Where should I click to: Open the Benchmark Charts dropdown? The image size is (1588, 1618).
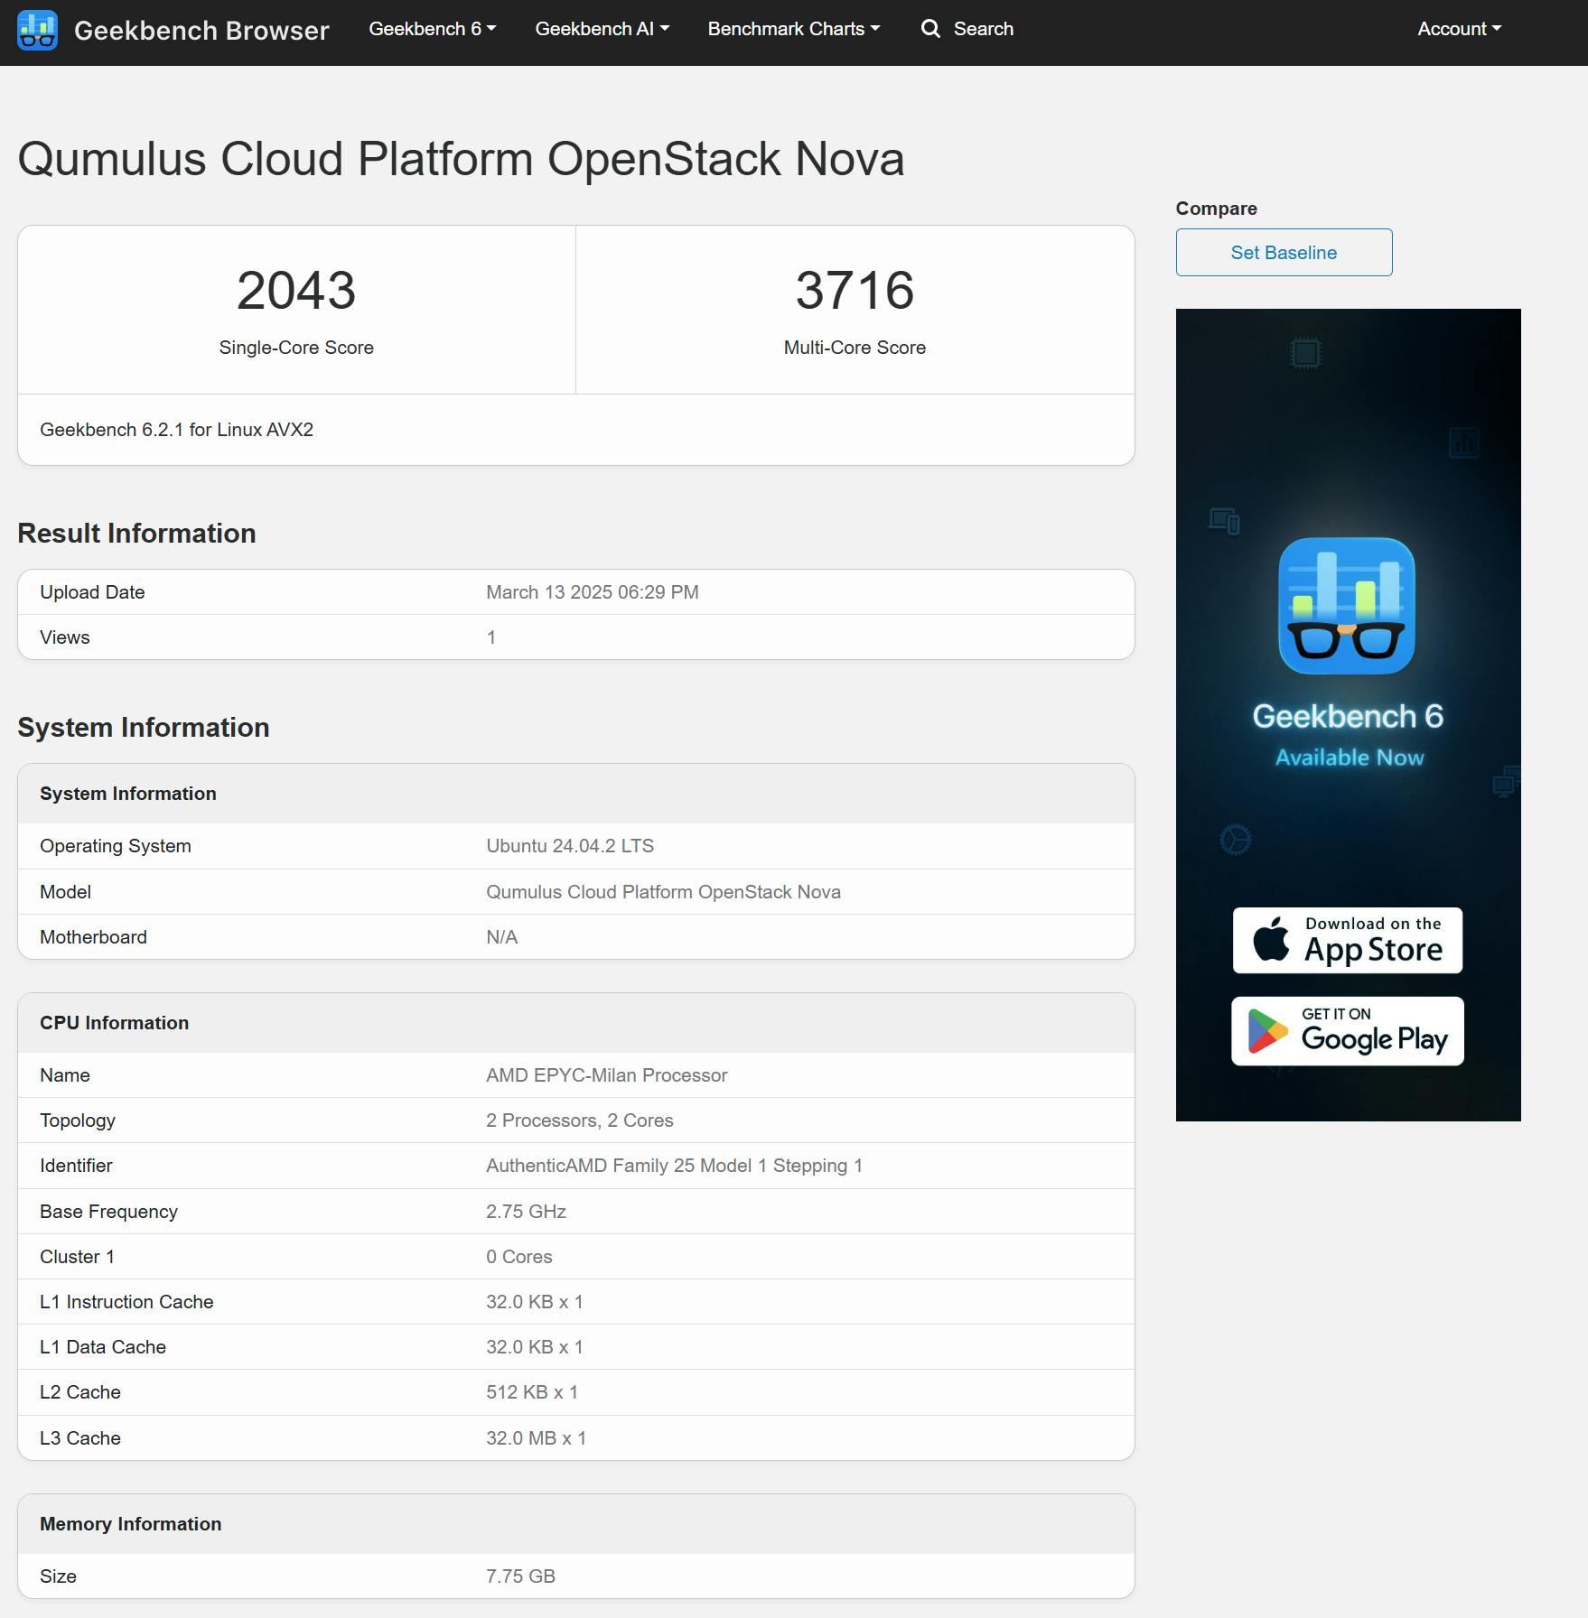[x=794, y=28]
